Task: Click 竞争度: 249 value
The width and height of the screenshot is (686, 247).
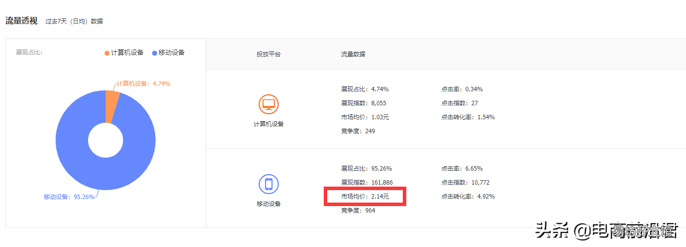Action: click(358, 131)
